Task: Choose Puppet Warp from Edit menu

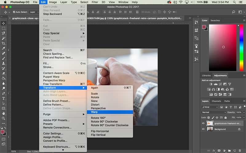Action: [x=63, y=77]
